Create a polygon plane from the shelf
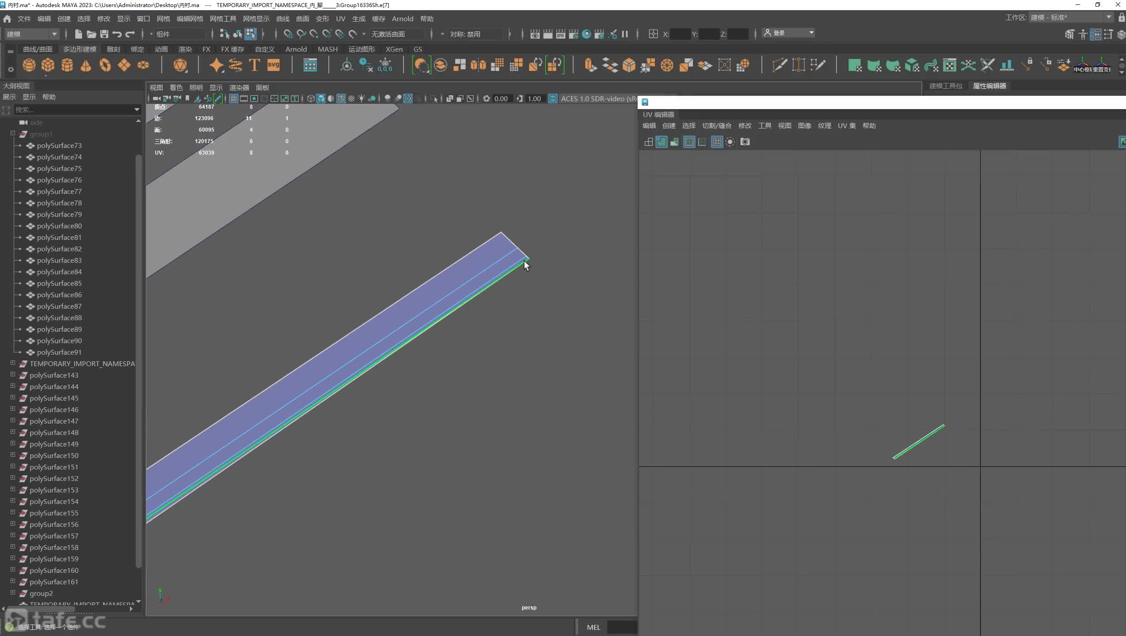 124,65
